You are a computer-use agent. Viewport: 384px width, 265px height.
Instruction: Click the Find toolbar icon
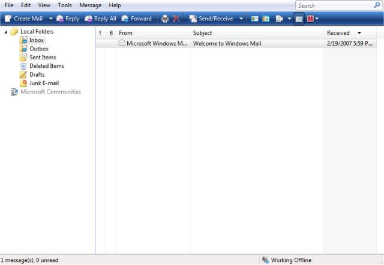tap(279, 19)
